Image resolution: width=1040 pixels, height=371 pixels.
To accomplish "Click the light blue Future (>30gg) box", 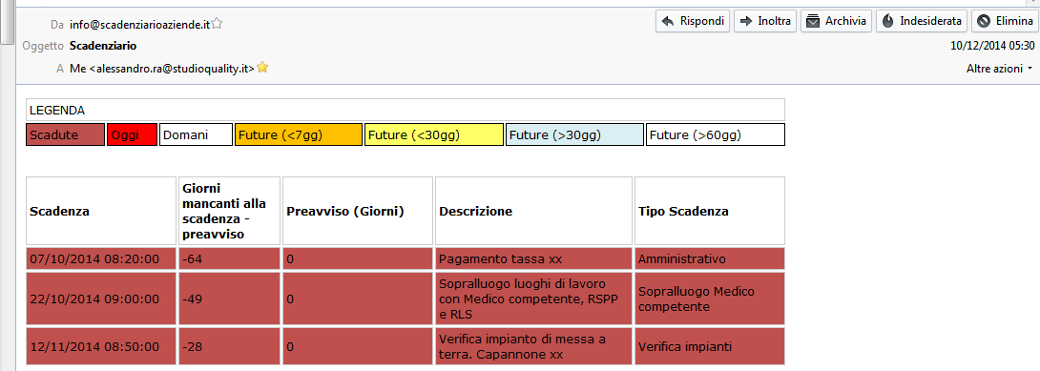I will click(x=574, y=134).
